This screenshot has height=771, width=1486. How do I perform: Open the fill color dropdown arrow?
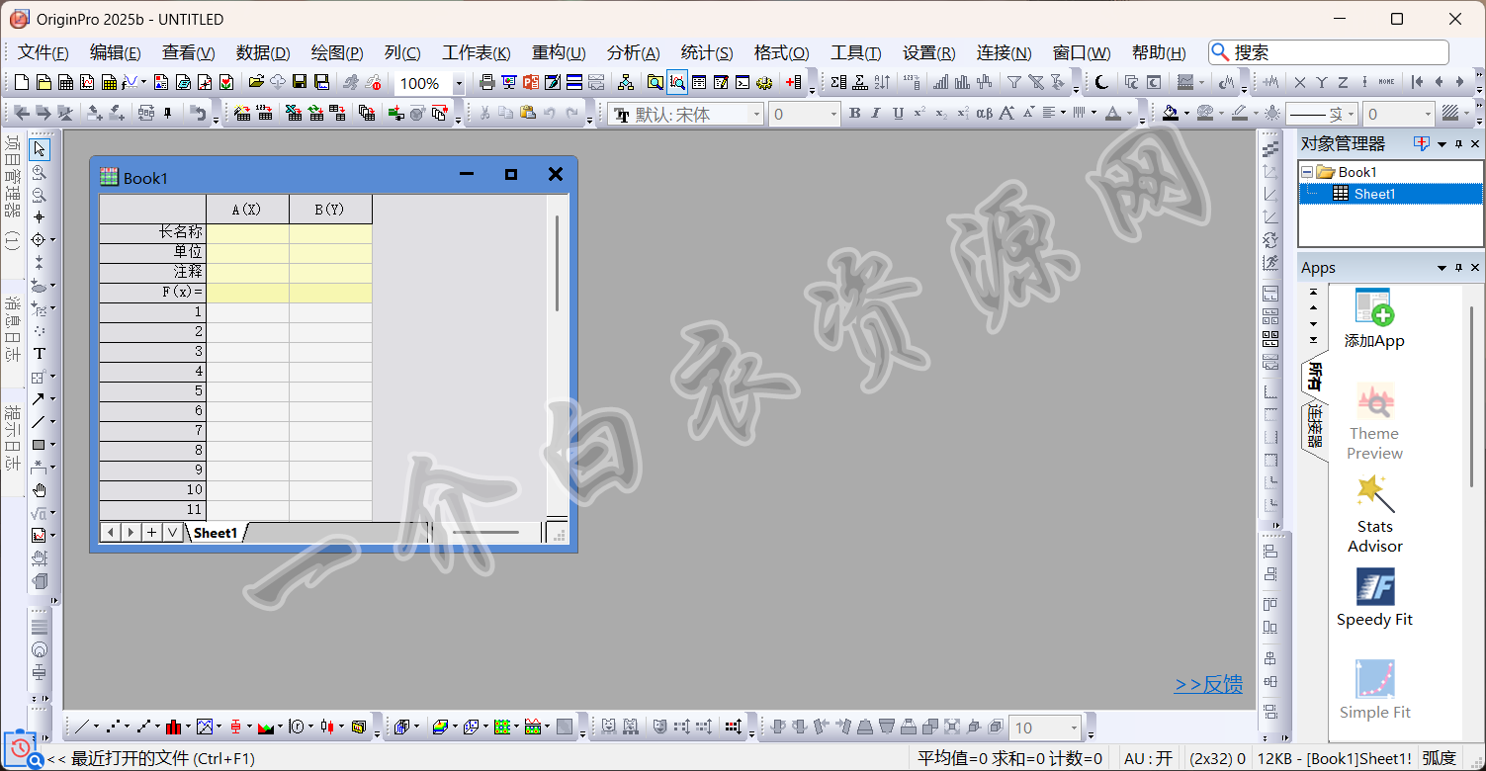[1184, 114]
